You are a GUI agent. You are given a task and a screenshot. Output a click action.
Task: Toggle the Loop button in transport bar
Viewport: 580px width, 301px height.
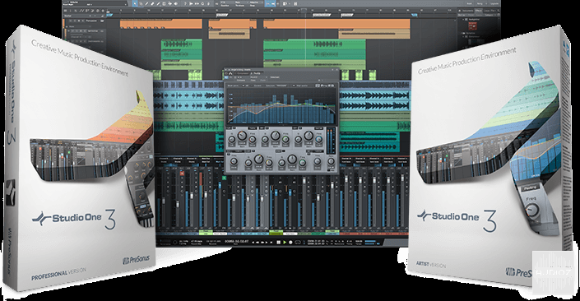coord(298,243)
